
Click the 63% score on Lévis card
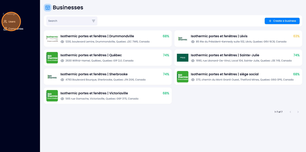pos(296,36)
